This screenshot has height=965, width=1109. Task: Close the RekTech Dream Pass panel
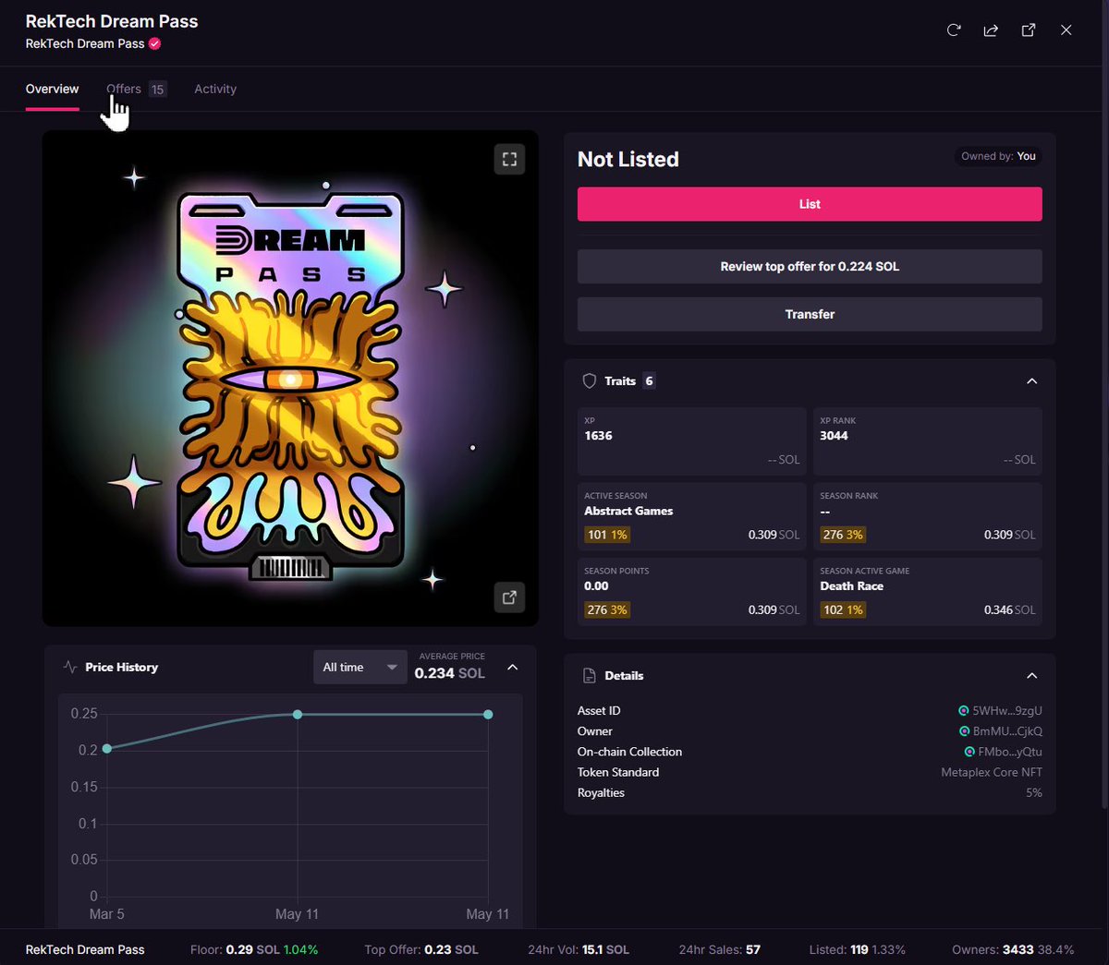pos(1066,30)
